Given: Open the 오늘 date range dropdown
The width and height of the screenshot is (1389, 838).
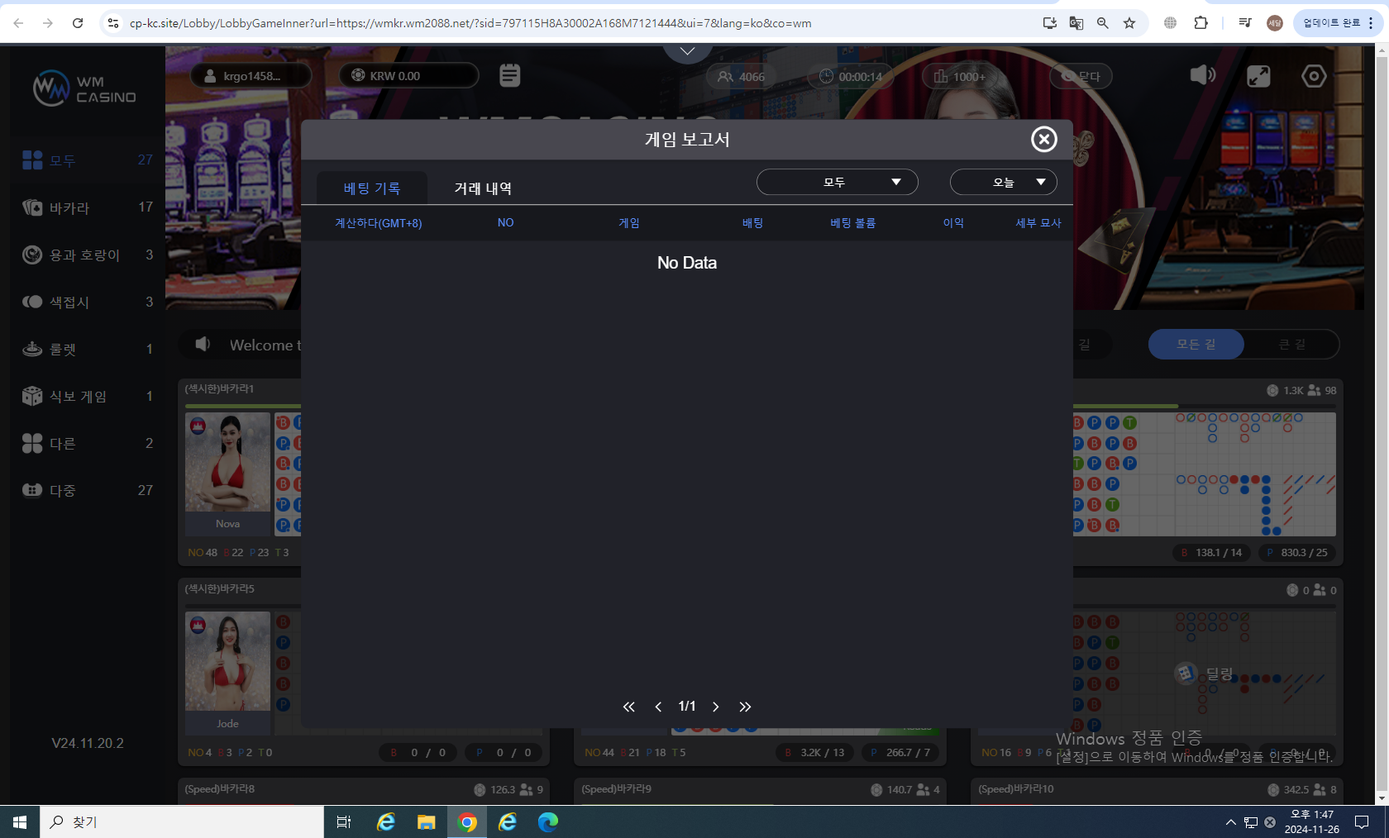Looking at the screenshot, I should click(x=1003, y=182).
